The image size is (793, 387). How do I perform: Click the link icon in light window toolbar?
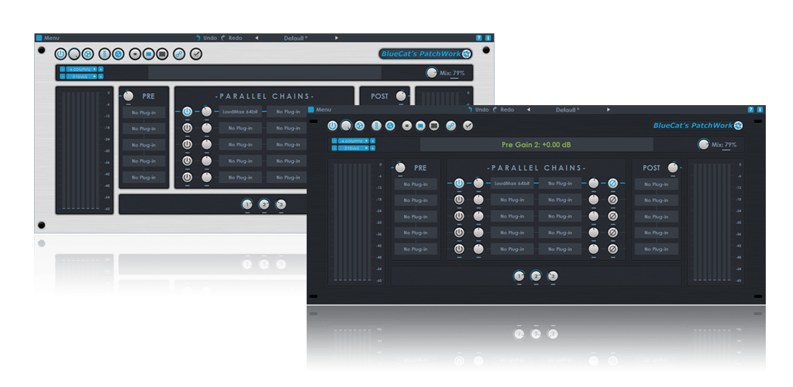pos(179,54)
